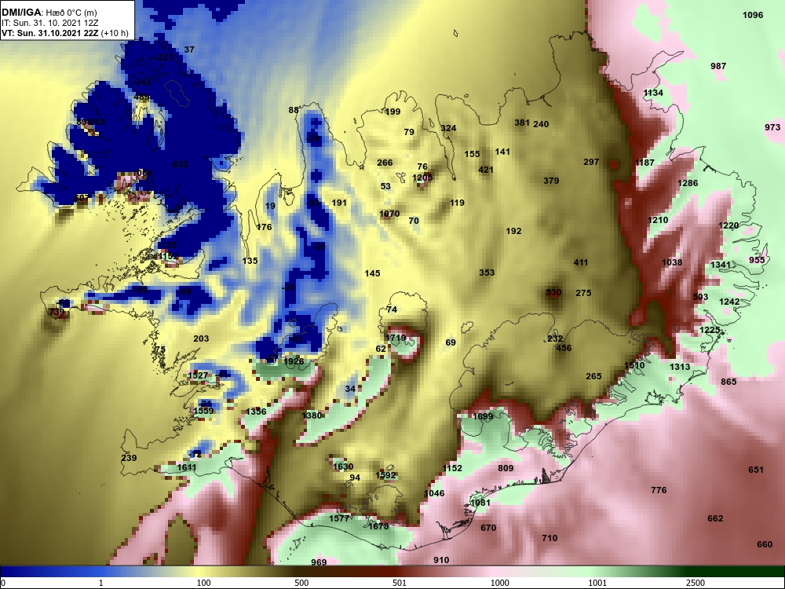The width and height of the screenshot is (785, 589).
Task: Click the map value '662'
Action: click(x=715, y=518)
